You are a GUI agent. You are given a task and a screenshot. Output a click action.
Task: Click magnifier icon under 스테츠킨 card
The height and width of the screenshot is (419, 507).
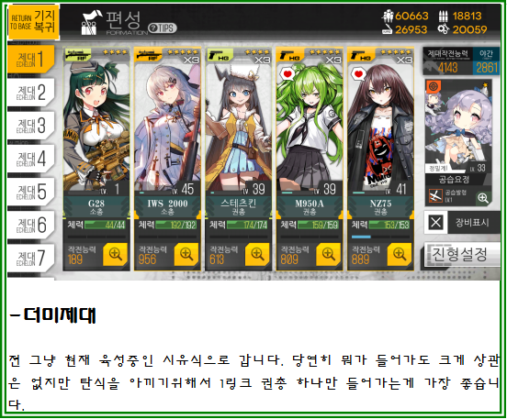257,254
